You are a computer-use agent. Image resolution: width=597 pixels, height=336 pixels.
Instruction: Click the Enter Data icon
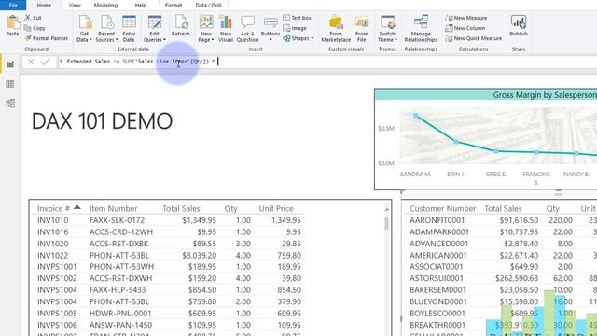coord(129,29)
